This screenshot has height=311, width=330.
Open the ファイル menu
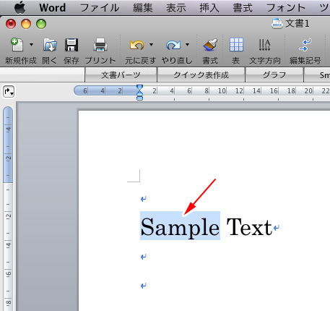[x=100, y=8]
